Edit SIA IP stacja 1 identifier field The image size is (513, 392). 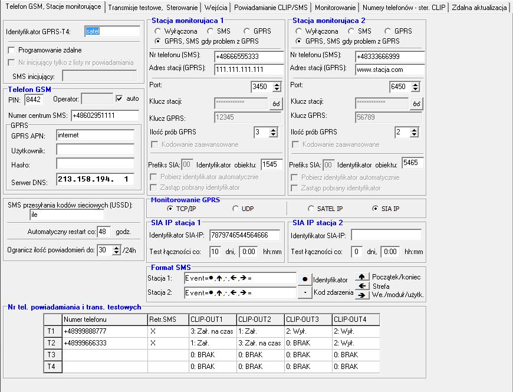pos(245,235)
